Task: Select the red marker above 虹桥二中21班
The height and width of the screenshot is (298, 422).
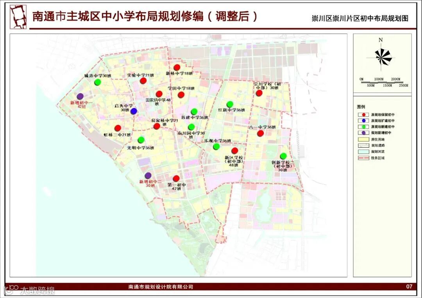Action: click(x=118, y=128)
